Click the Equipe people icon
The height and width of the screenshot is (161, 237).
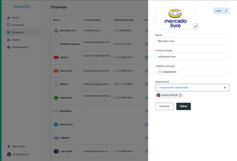9,40
